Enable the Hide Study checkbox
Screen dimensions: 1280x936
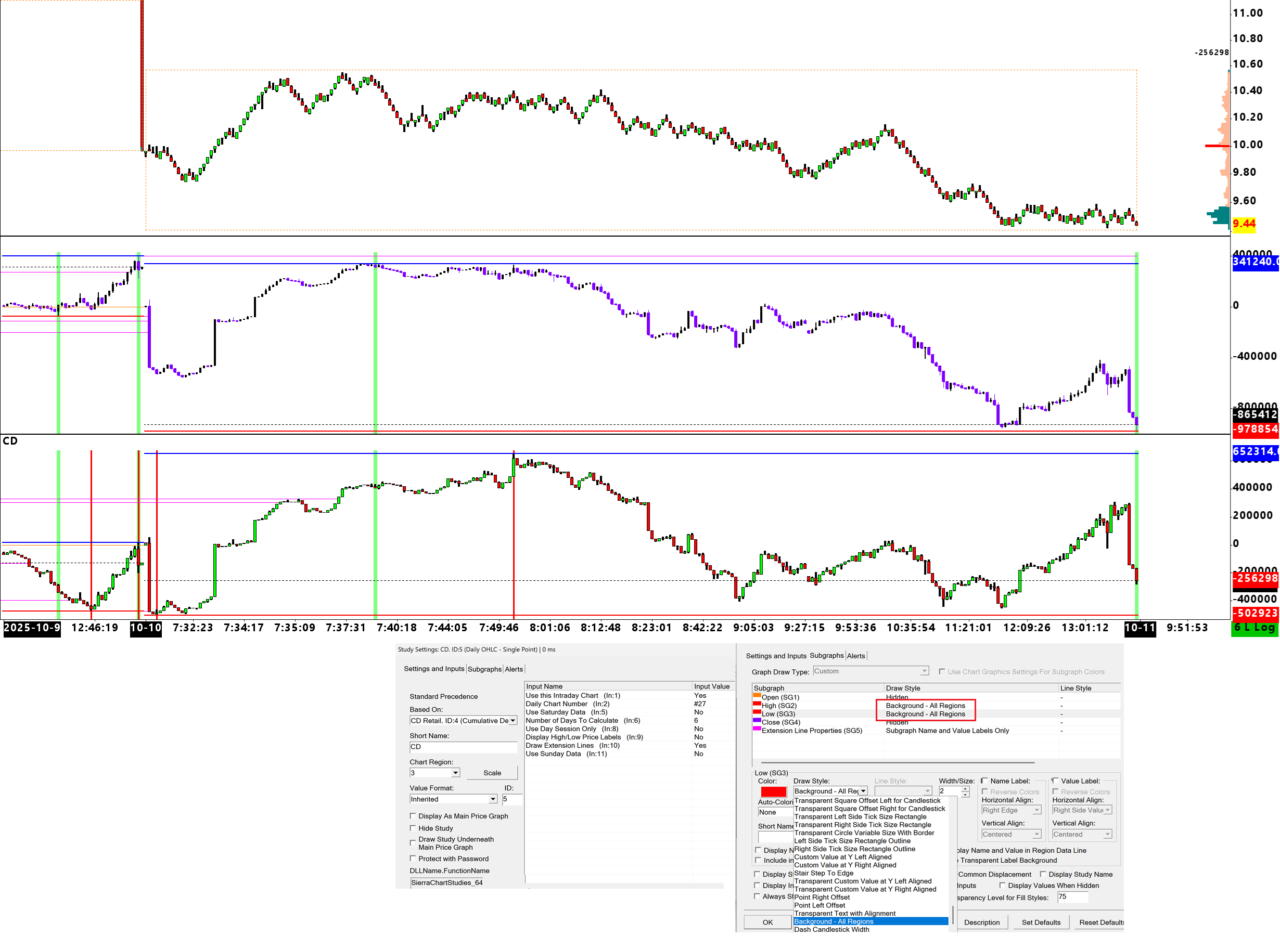tap(413, 828)
